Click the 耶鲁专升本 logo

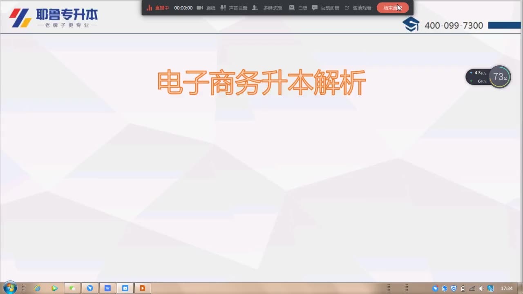pos(54,18)
